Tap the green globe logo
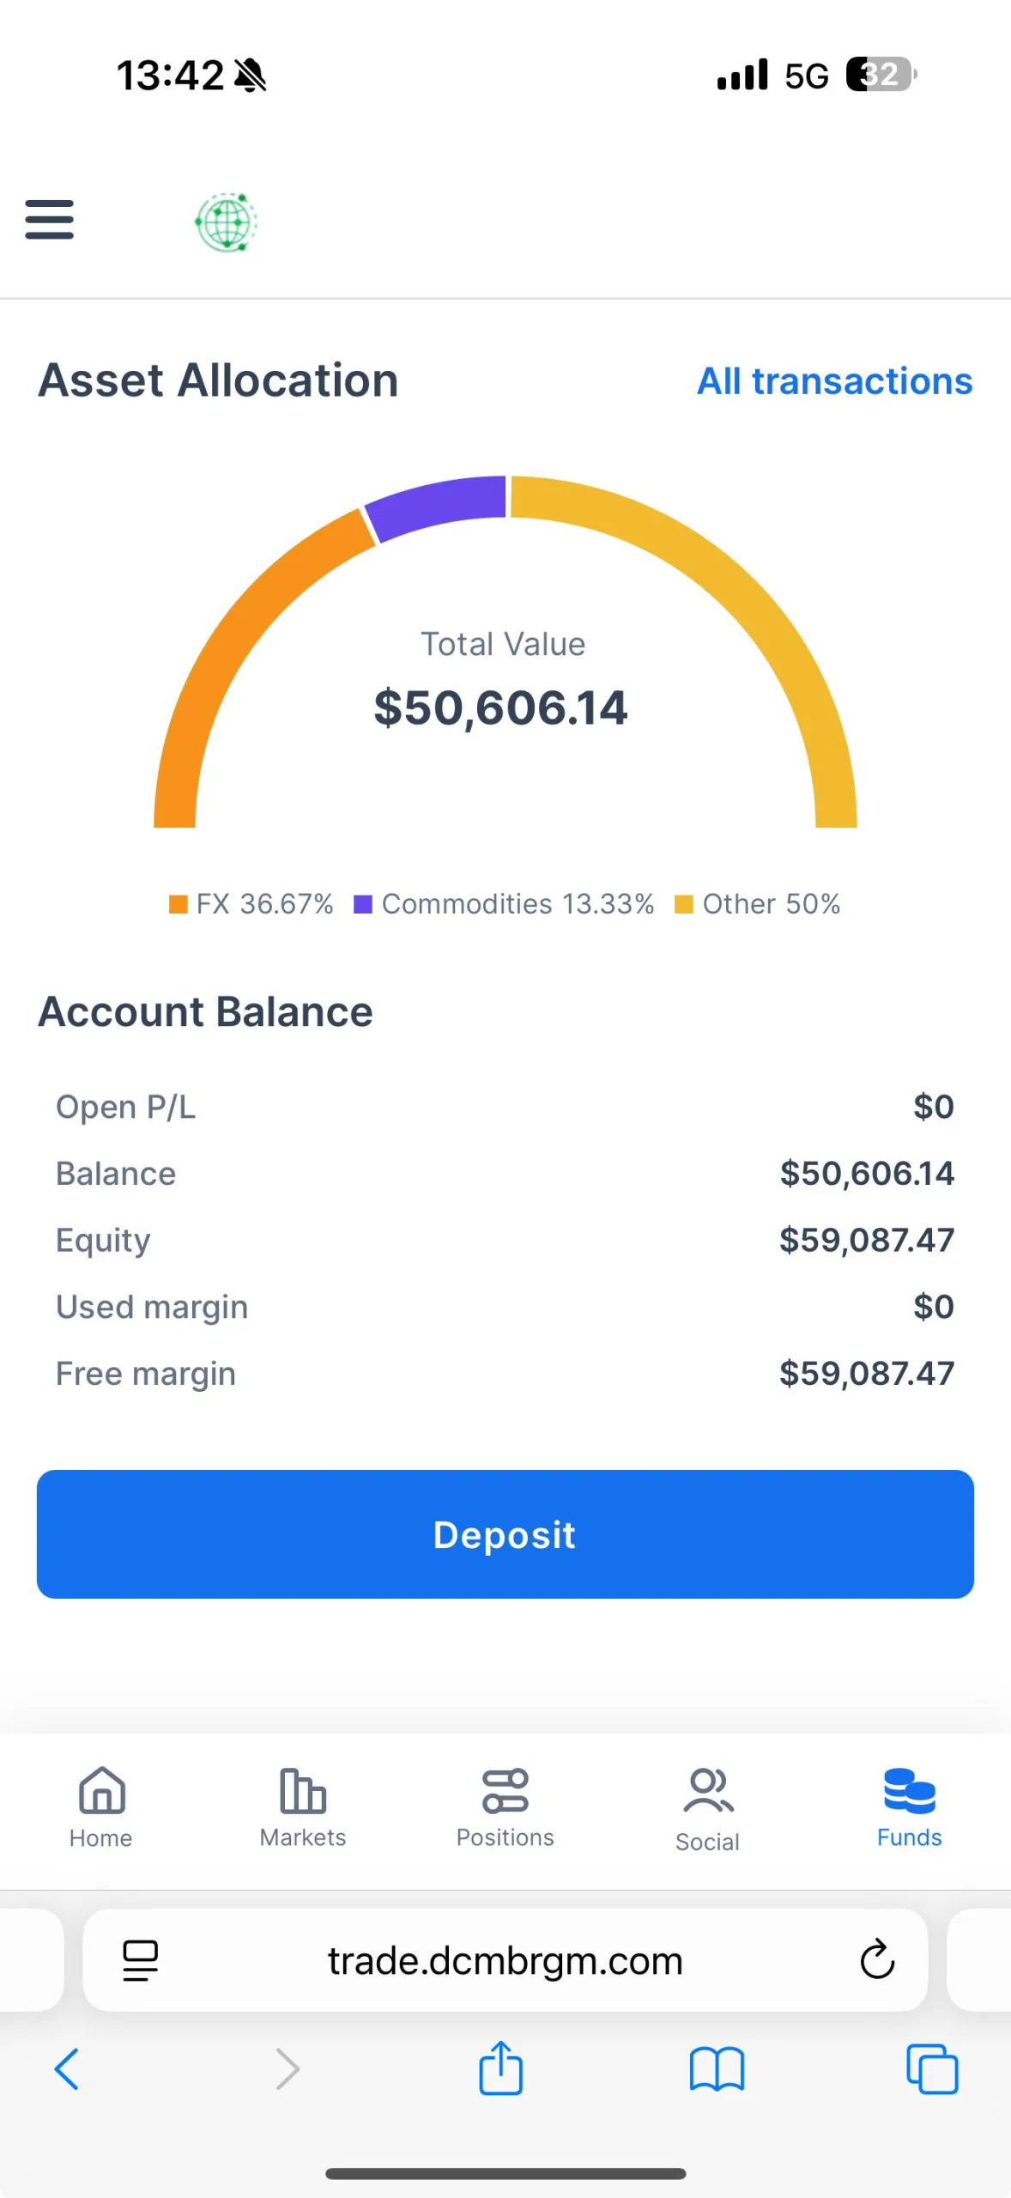This screenshot has width=1011, height=2198. pyautogui.click(x=226, y=222)
